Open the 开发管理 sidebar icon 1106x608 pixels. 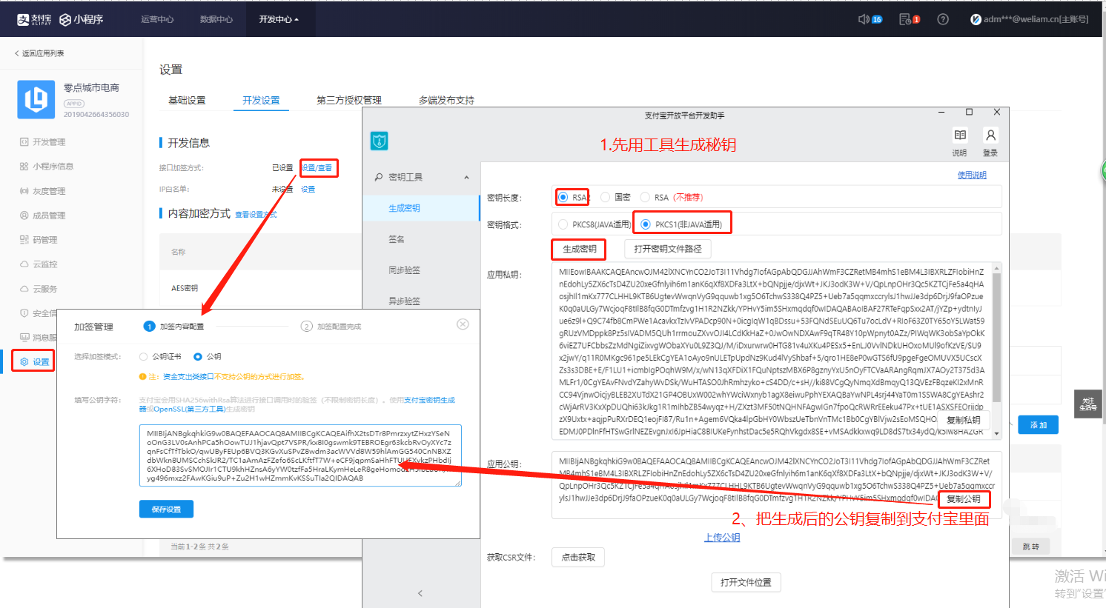(x=24, y=141)
